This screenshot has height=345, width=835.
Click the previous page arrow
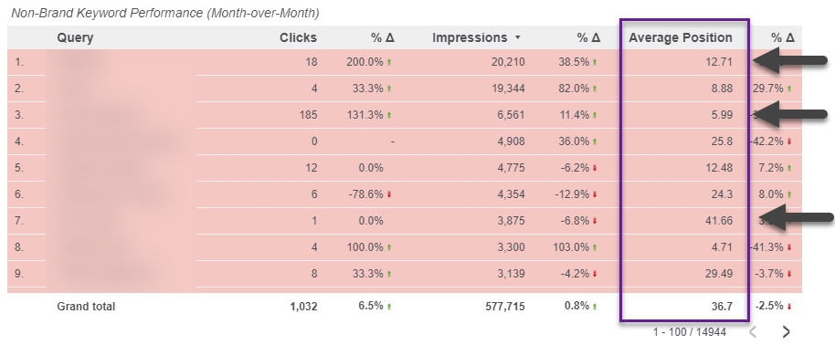(753, 331)
